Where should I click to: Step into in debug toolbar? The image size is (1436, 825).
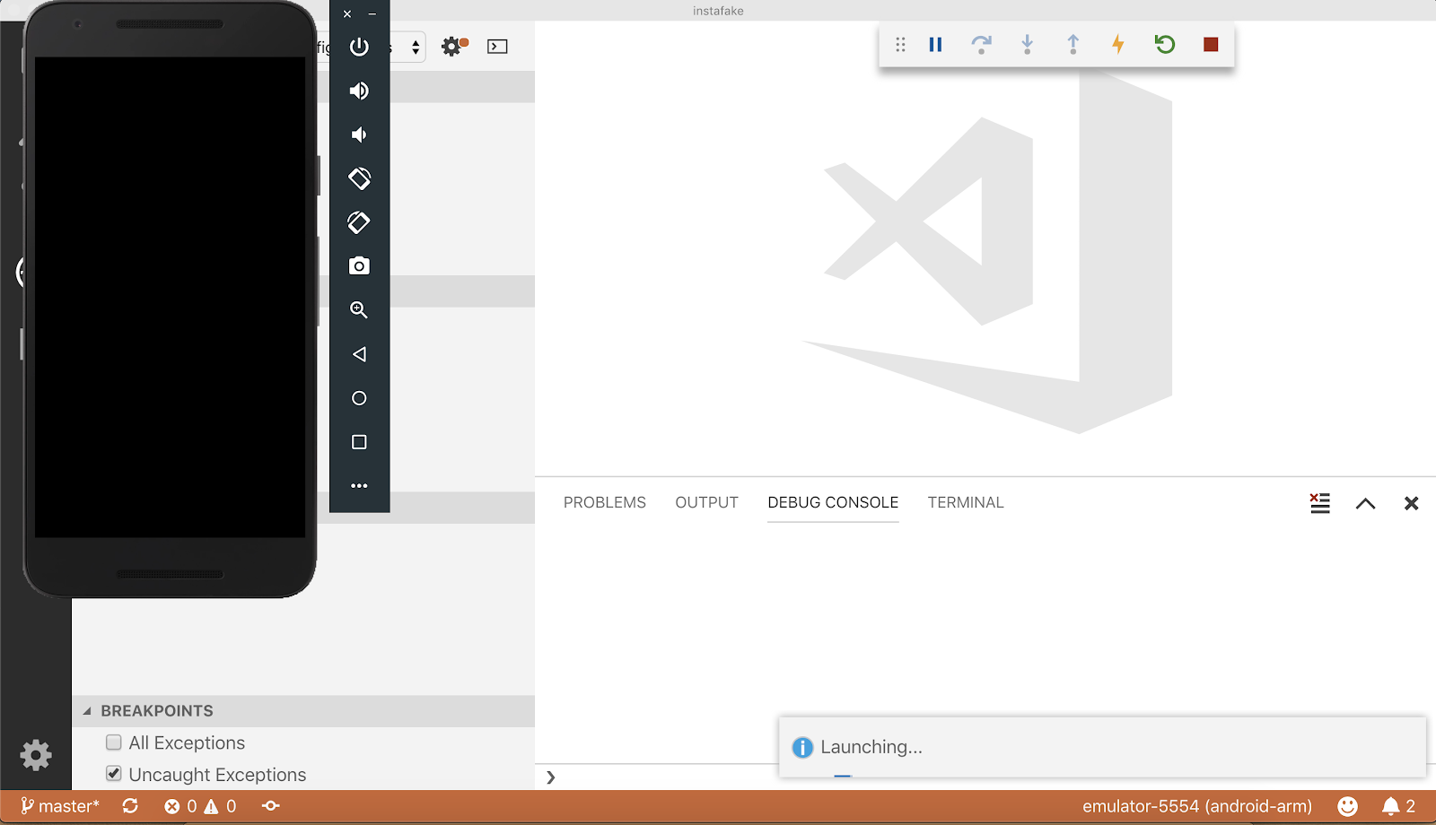point(1027,44)
